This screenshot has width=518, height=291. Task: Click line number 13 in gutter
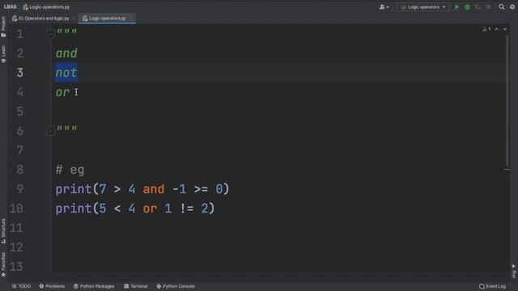(16, 267)
